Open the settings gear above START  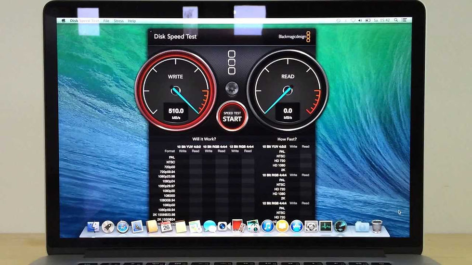point(232,88)
